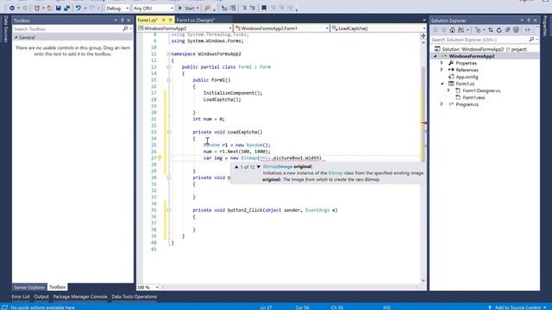The image size is (552, 310).
Task: Open the Output tab
Action: tap(41, 296)
